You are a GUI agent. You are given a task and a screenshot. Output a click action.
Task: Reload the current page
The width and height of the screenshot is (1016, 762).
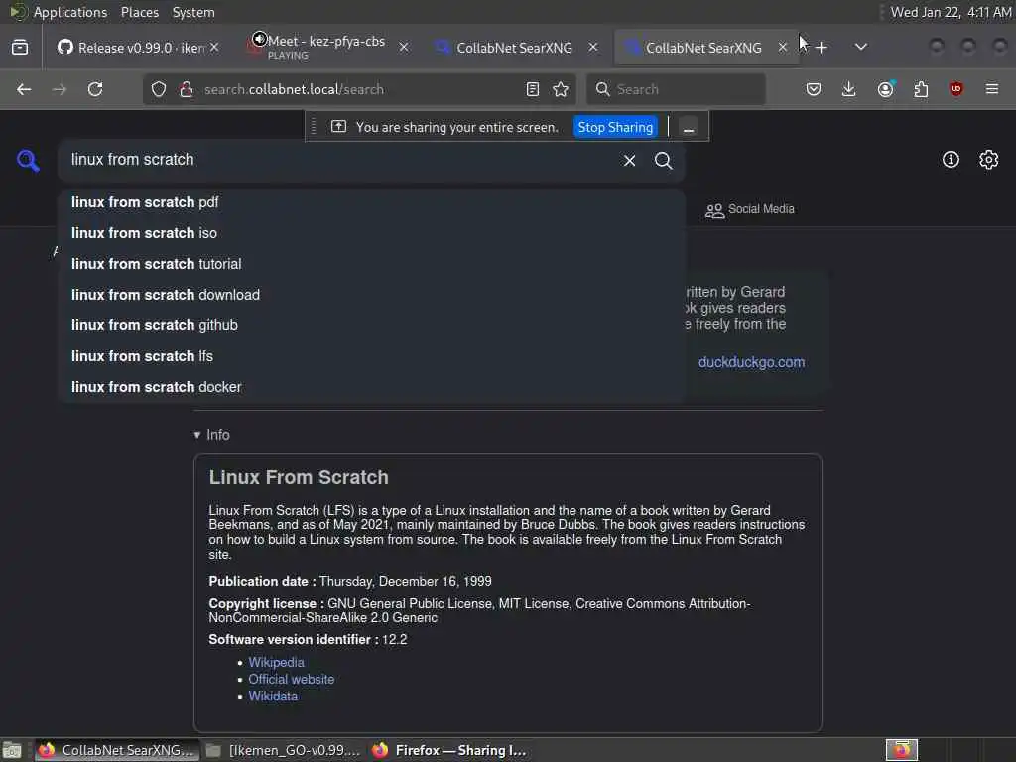pyautogui.click(x=95, y=89)
